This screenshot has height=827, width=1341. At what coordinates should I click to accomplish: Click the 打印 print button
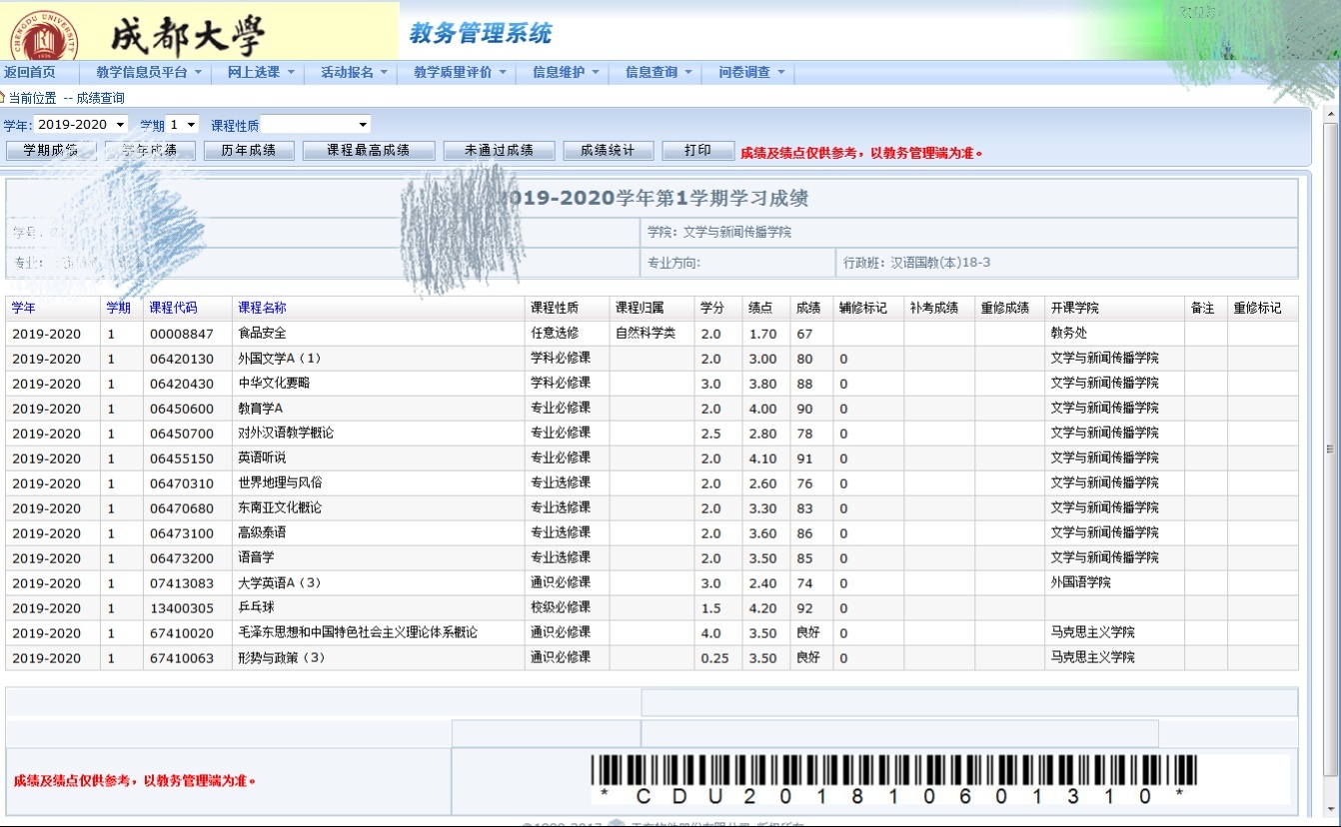[x=697, y=151]
